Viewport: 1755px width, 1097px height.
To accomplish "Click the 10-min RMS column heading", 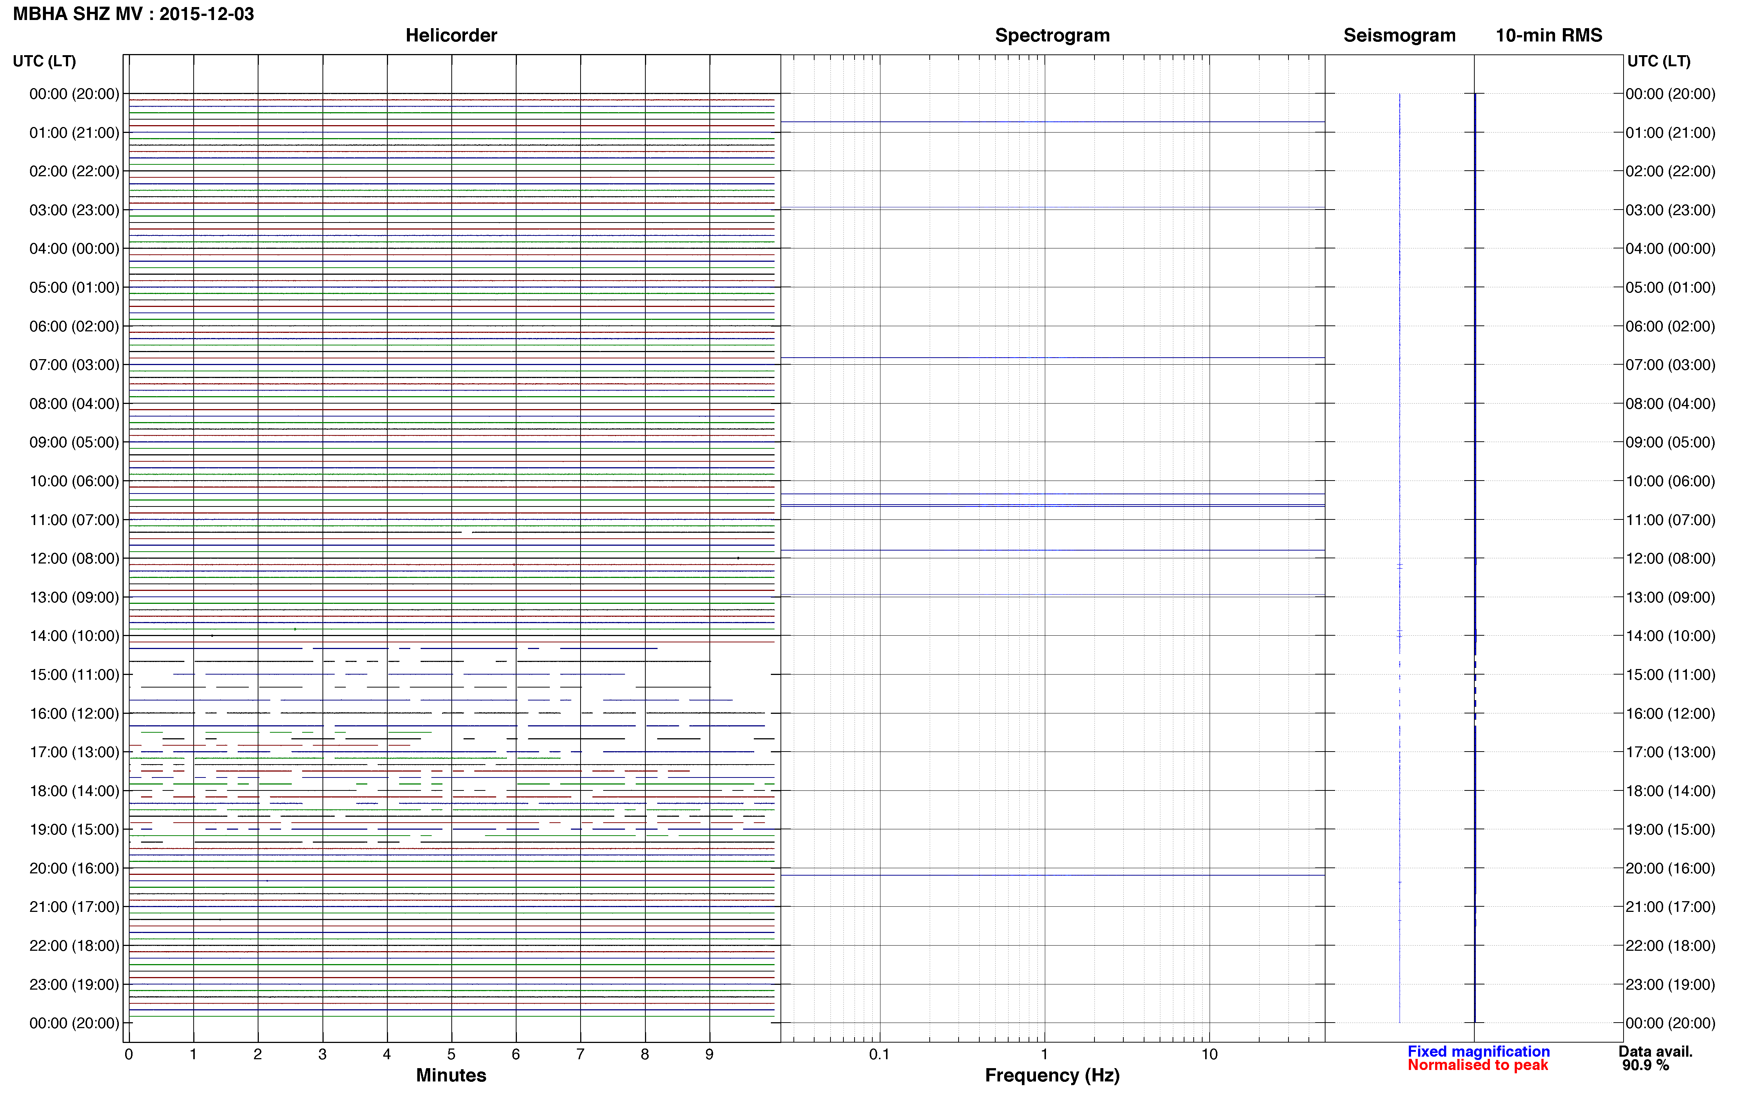I will tap(1549, 36).
